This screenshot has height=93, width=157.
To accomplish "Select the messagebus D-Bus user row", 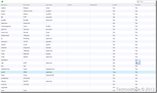I will (78, 26).
